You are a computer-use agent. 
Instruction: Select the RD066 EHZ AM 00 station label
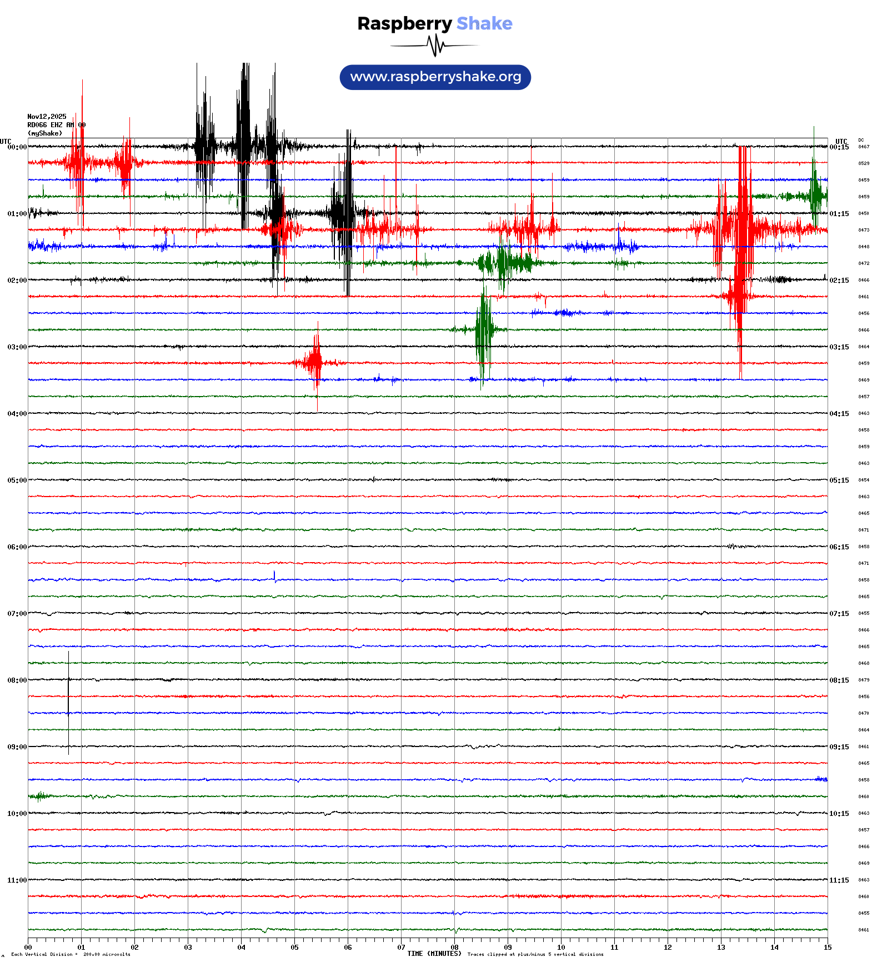[x=56, y=125]
